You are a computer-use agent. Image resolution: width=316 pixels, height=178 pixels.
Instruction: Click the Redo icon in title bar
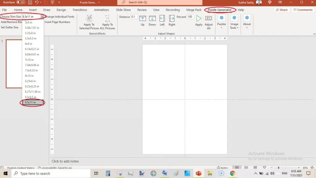pos(46,2)
